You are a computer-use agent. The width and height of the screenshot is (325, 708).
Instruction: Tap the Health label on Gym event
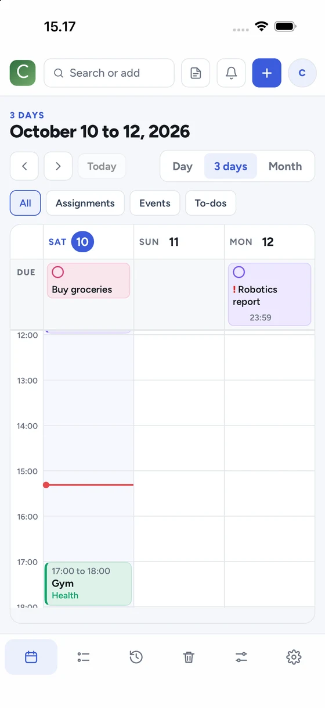(x=65, y=595)
